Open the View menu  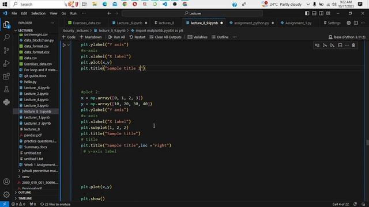pyautogui.click(x=54, y=13)
